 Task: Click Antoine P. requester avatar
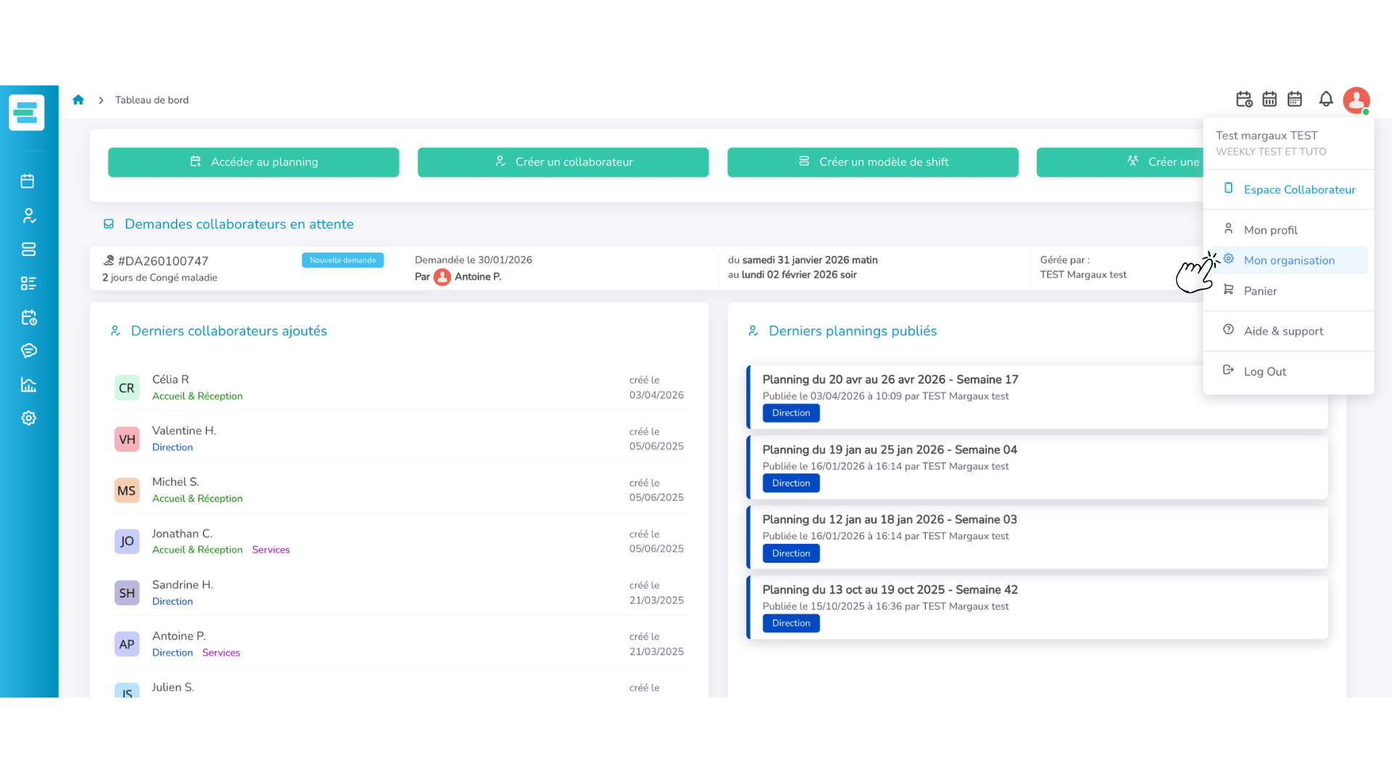pos(442,277)
